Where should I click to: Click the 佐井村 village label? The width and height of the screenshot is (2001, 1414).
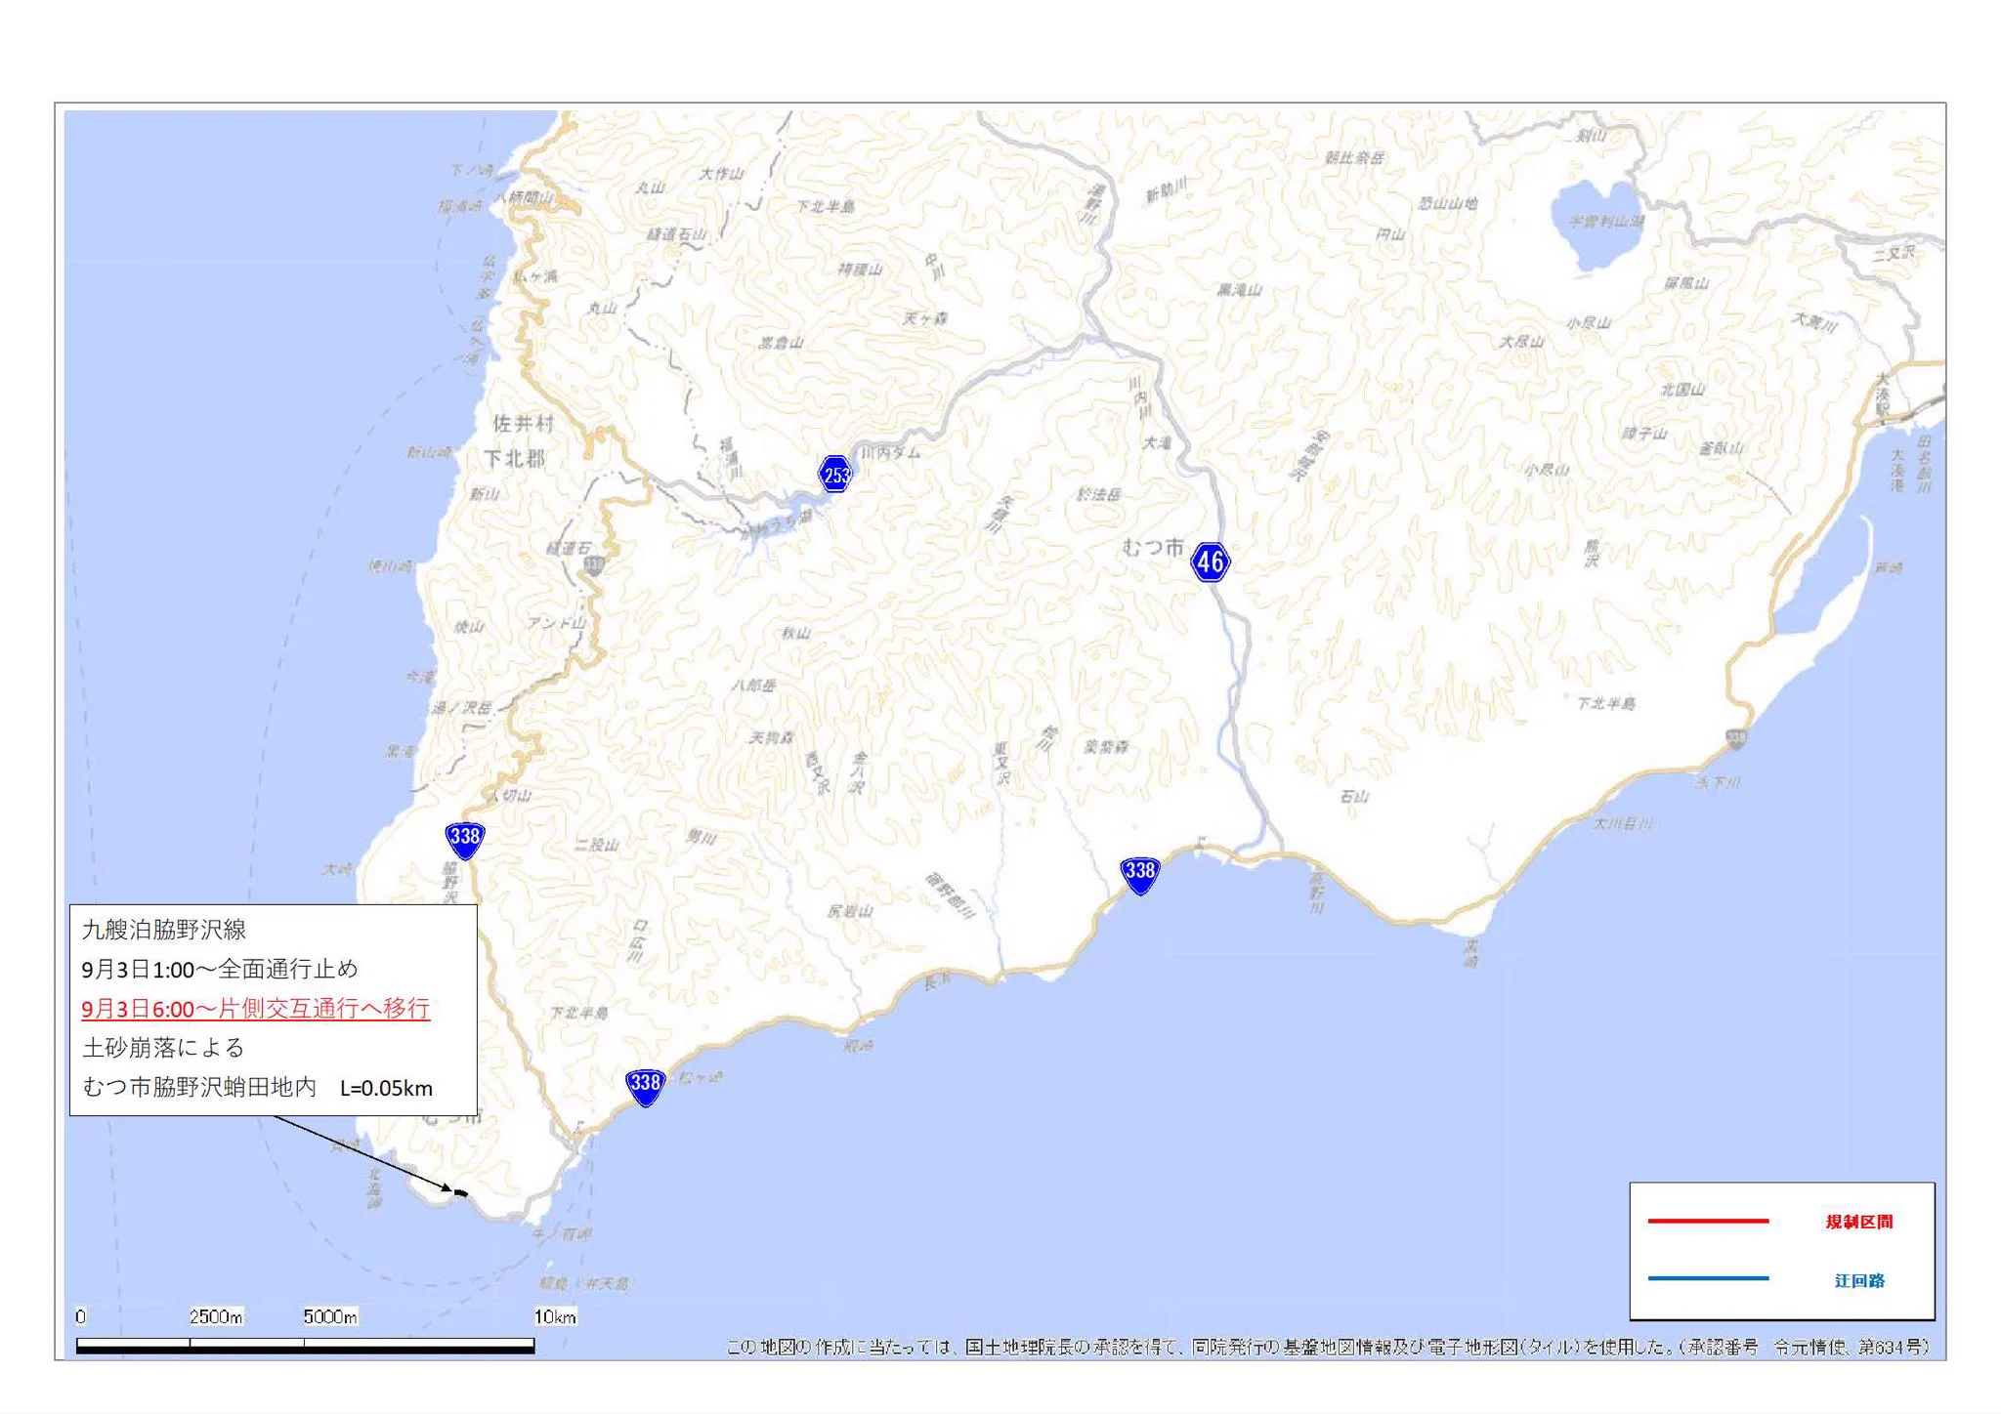[524, 424]
